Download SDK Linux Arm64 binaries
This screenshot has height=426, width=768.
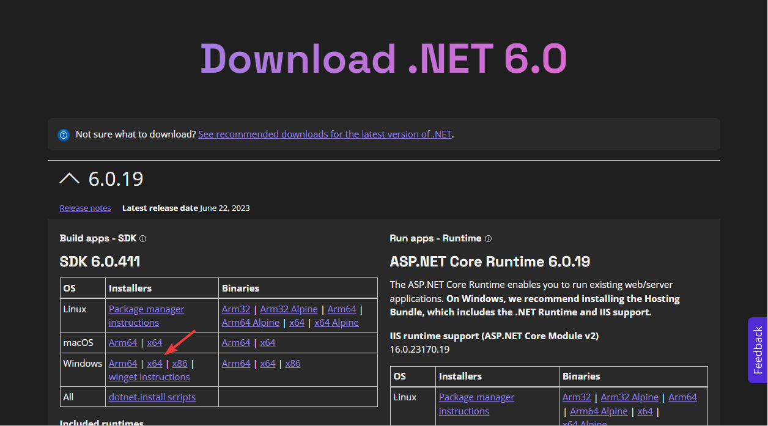tap(342, 309)
